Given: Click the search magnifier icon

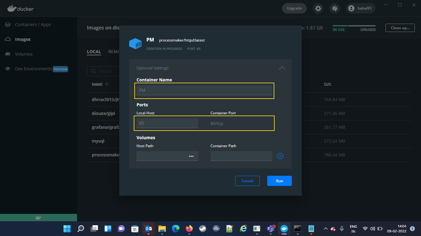Looking at the screenshot, I should point(93,71).
